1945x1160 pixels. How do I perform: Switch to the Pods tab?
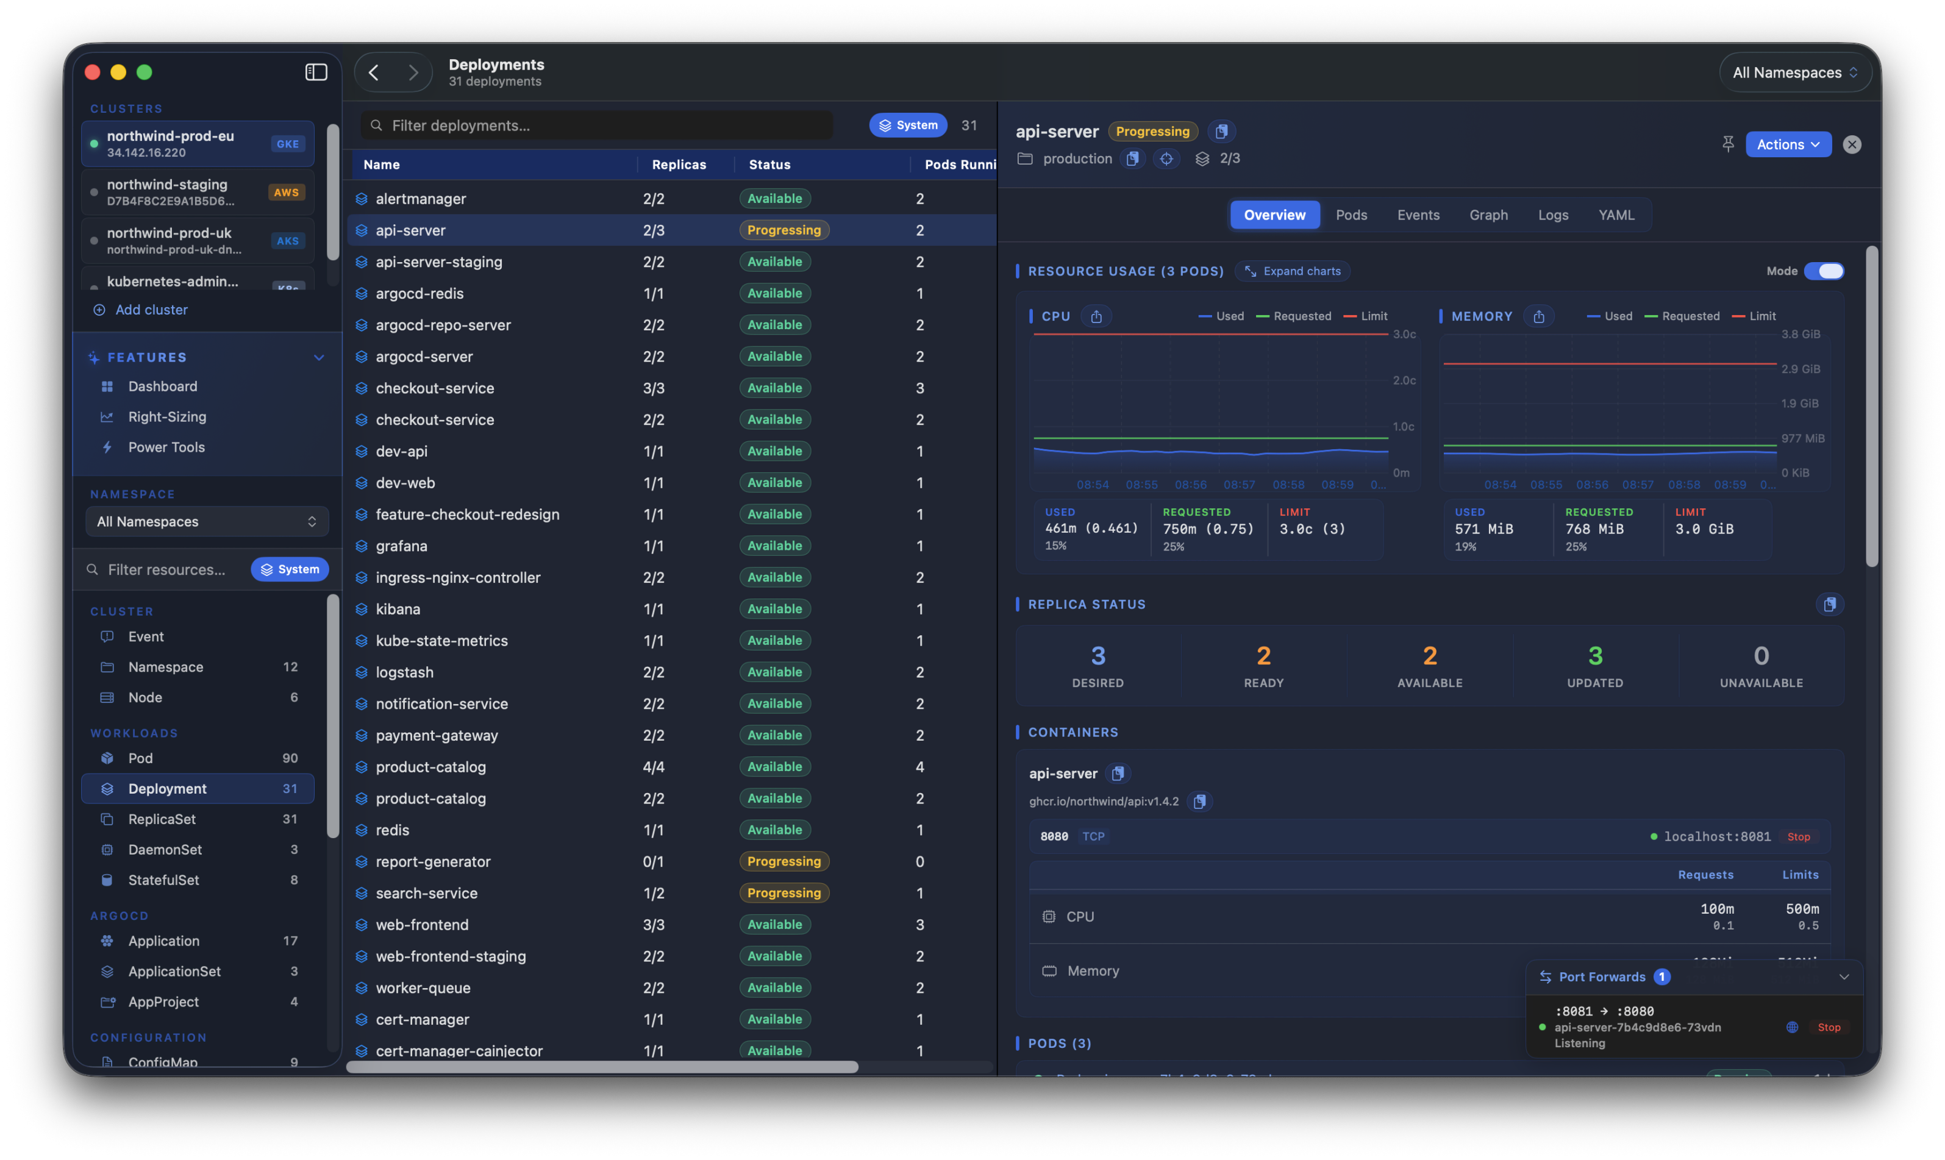click(x=1351, y=215)
